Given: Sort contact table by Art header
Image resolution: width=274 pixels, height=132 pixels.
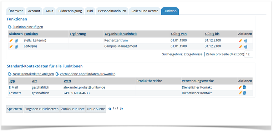Looking at the screenshot, I should [x=34, y=81].
